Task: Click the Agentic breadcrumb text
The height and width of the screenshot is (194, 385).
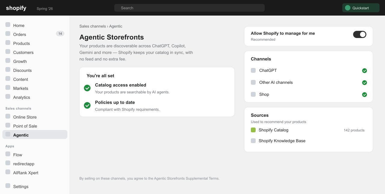Action: pyautogui.click(x=116, y=26)
